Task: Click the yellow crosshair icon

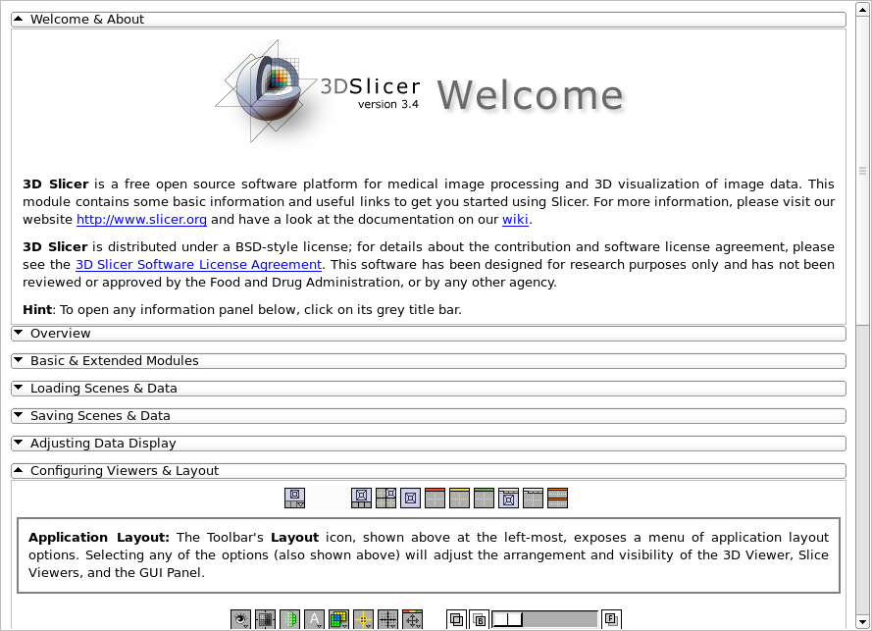Action: click(x=364, y=619)
